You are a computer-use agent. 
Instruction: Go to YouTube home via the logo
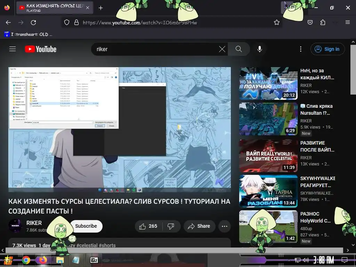click(x=41, y=49)
